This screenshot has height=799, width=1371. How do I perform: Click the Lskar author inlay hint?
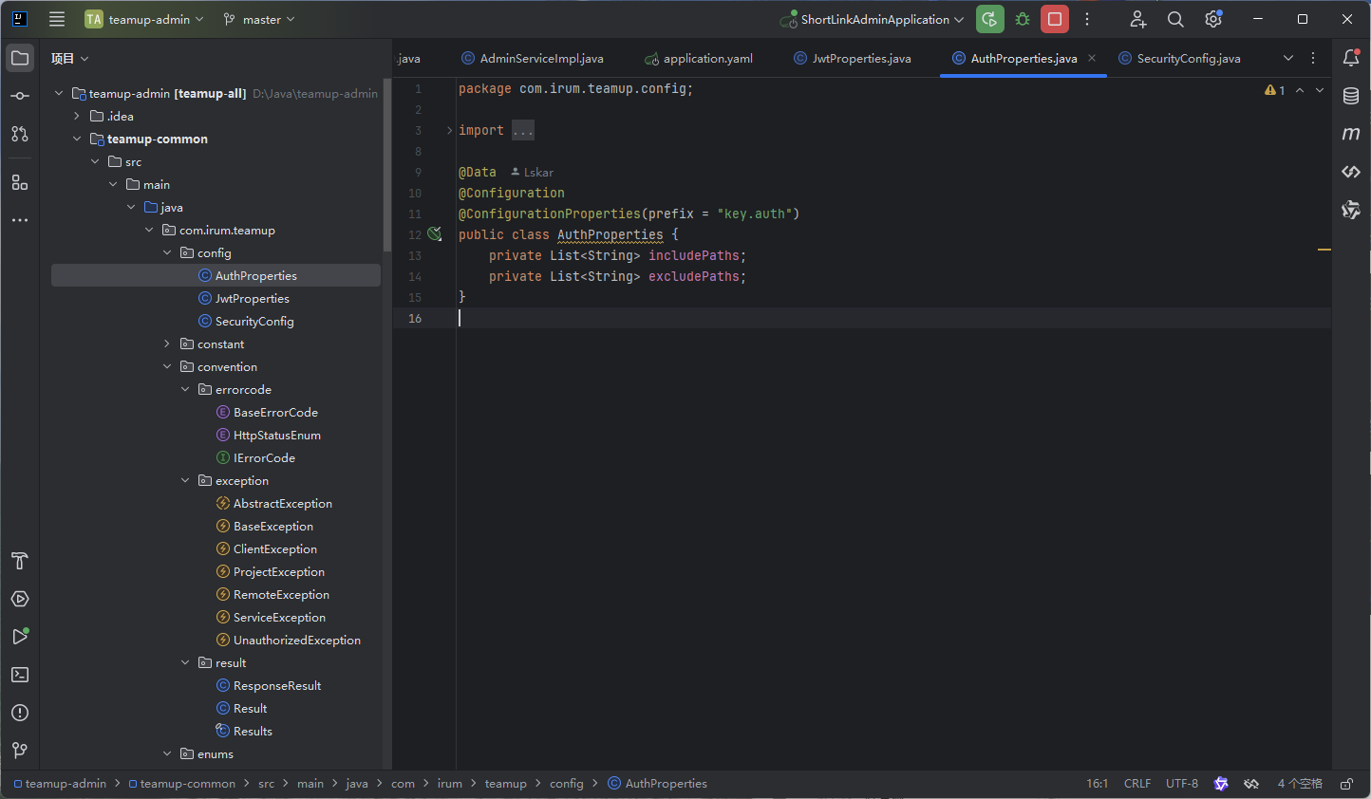[x=533, y=172]
